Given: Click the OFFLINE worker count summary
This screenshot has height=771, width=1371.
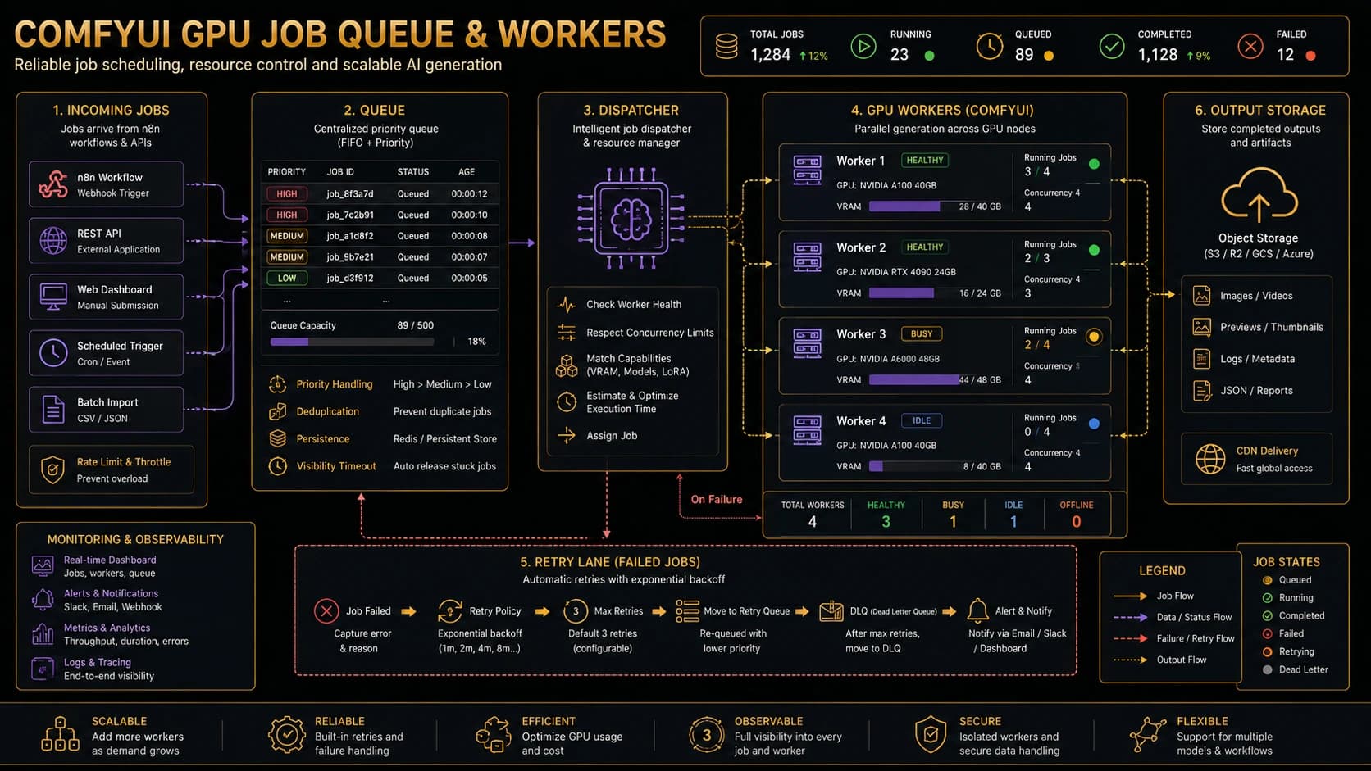Looking at the screenshot, I should (x=1077, y=514).
